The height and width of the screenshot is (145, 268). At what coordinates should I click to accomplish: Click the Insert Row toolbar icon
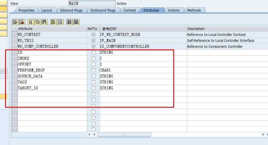15,22
